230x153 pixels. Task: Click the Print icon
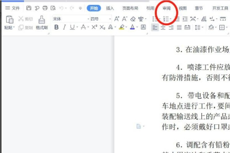click(45, 8)
